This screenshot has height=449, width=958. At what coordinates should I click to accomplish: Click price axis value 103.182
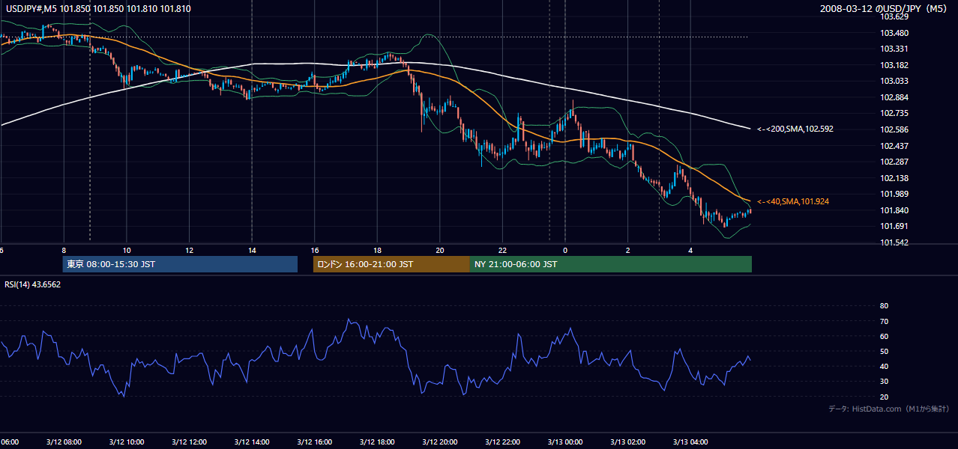(894, 65)
